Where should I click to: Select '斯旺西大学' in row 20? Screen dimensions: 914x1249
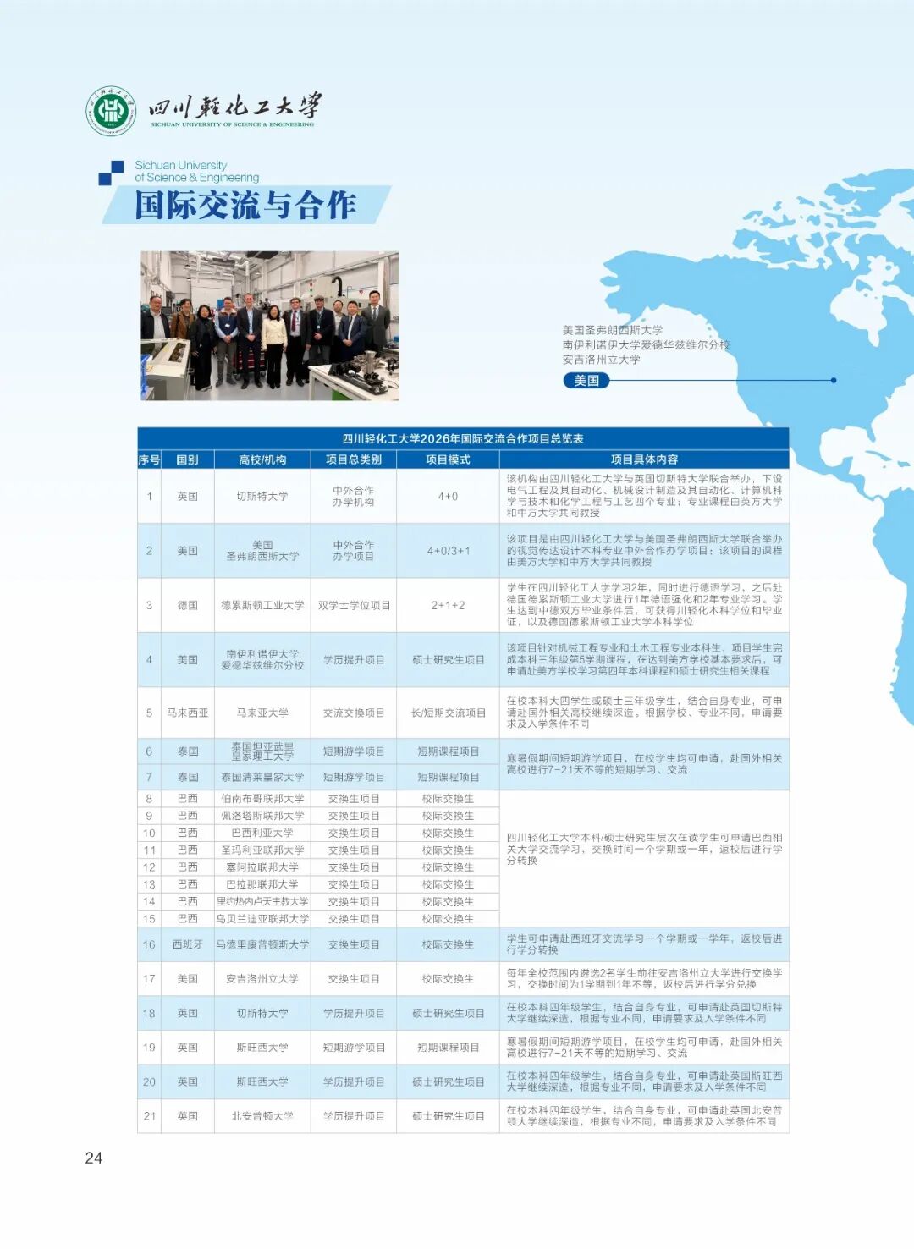(262, 1082)
